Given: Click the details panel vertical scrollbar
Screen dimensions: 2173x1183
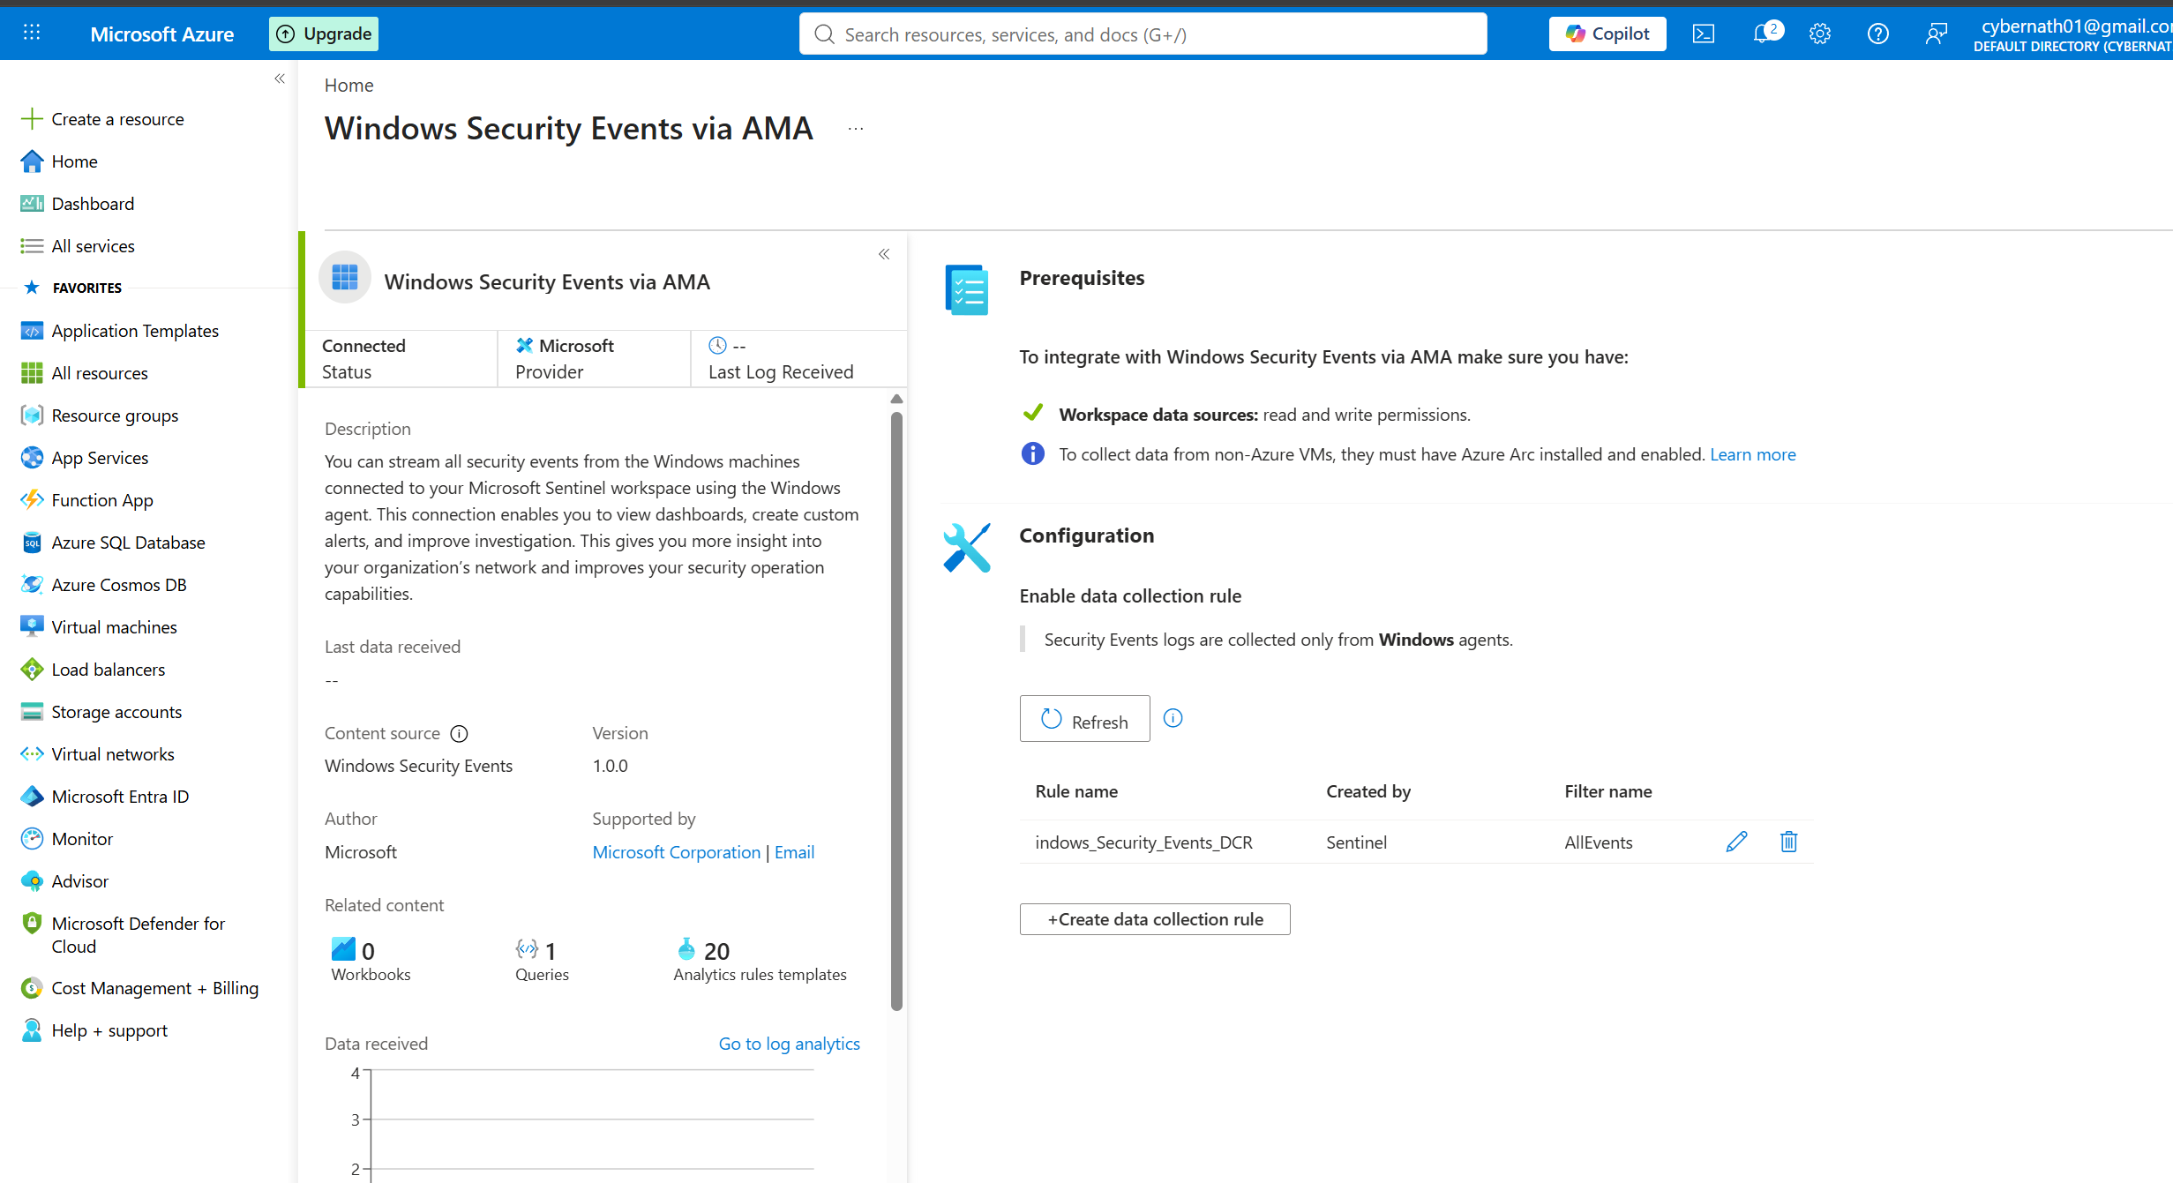Looking at the screenshot, I should [x=896, y=710].
